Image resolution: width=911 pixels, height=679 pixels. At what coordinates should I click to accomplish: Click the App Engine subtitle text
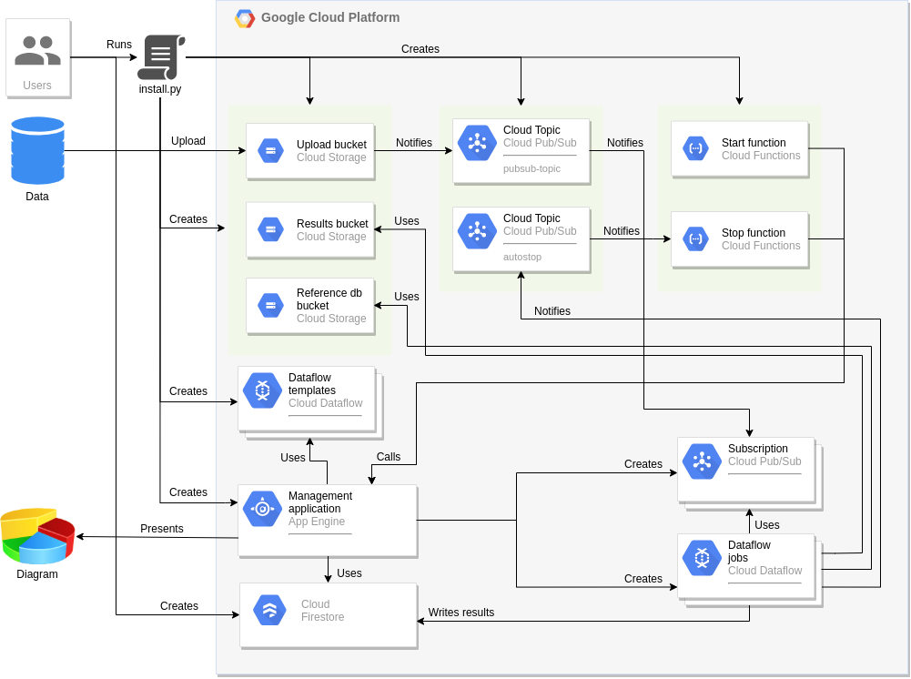[317, 522]
